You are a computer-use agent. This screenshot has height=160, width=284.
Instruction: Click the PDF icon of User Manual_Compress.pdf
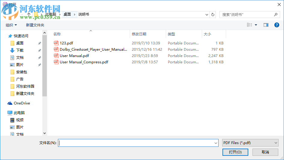pyautogui.click(x=56, y=62)
